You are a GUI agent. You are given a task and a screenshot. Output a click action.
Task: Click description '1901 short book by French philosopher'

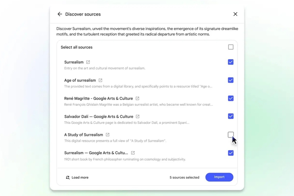[x=125, y=159]
